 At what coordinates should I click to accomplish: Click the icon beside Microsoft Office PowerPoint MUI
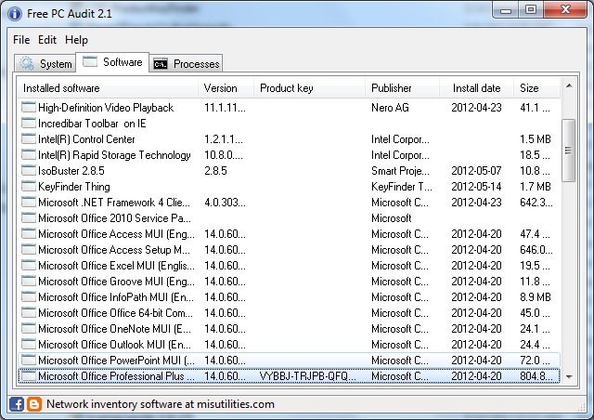29,361
